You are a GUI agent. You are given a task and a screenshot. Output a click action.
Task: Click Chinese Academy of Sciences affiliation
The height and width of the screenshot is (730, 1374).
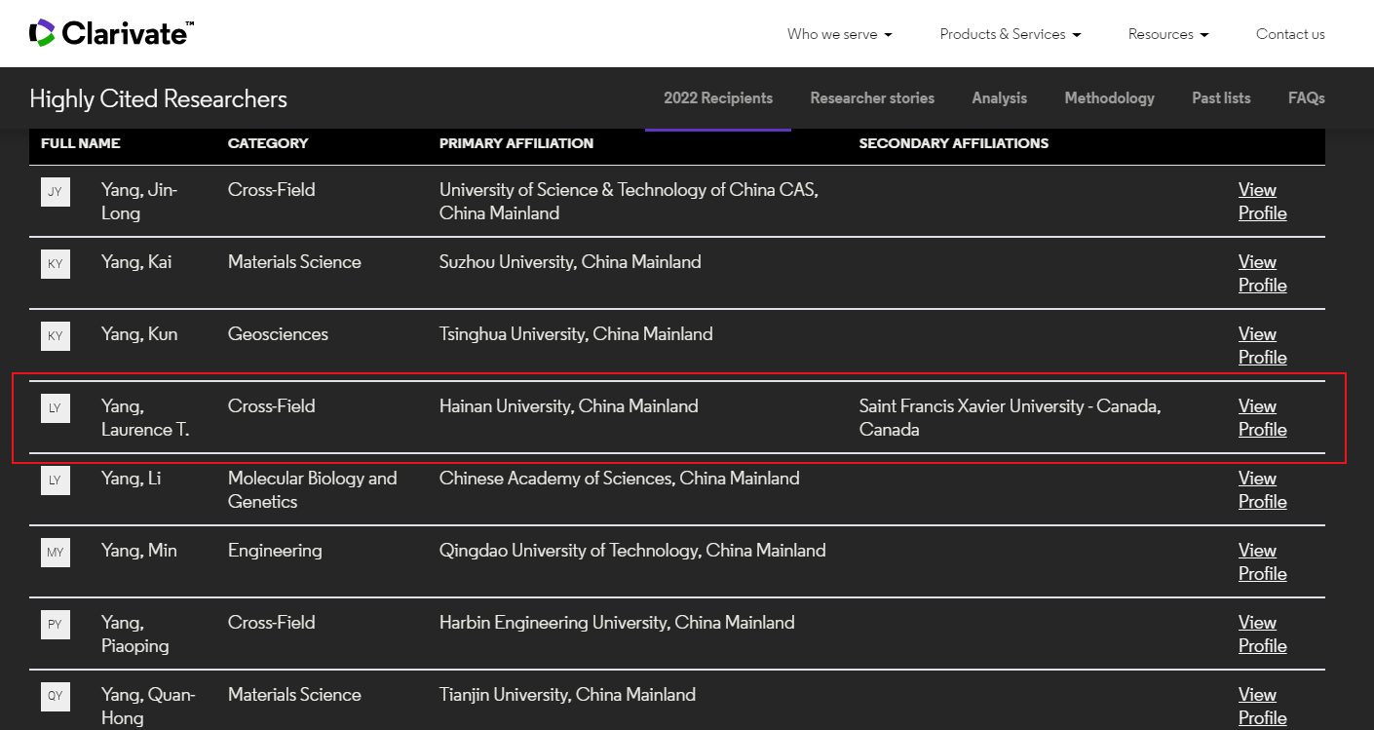pos(620,479)
